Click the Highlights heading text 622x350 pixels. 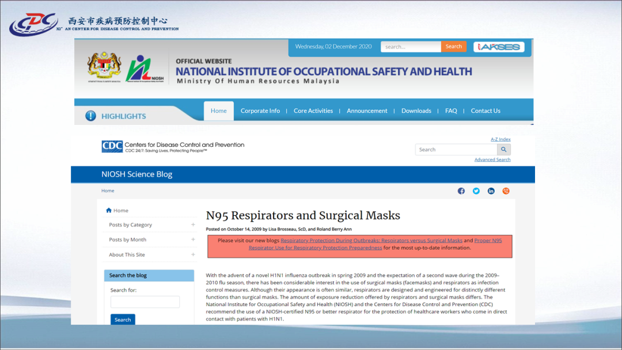click(124, 116)
